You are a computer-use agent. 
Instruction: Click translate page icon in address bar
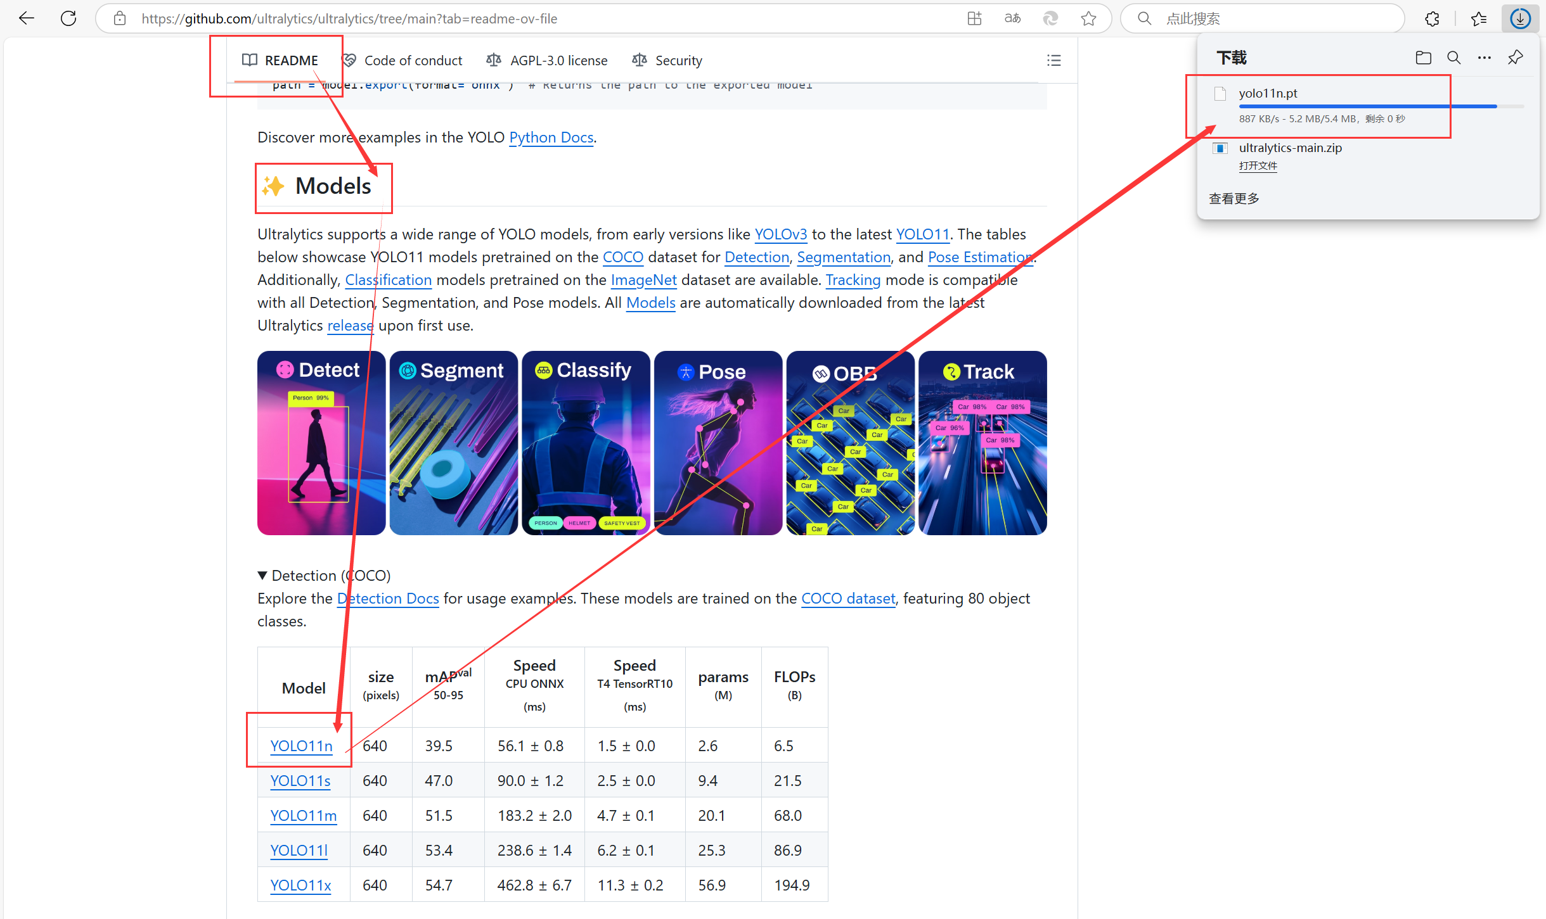1012,18
